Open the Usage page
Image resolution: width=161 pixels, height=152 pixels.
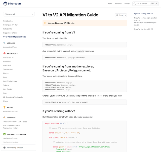[6, 101]
